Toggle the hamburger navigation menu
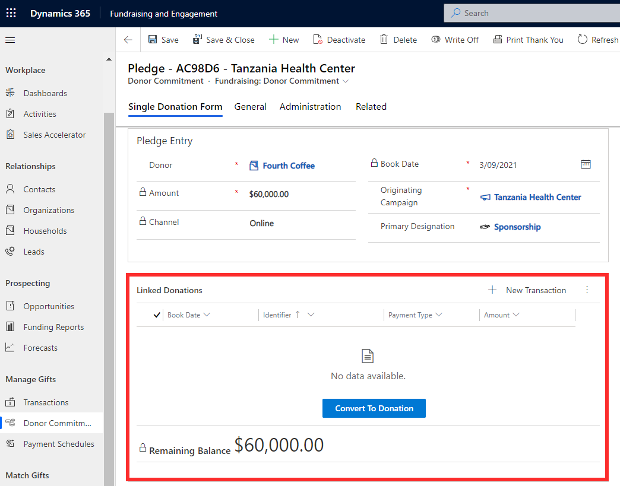Viewport: 620px width, 486px height. pyautogui.click(x=10, y=40)
